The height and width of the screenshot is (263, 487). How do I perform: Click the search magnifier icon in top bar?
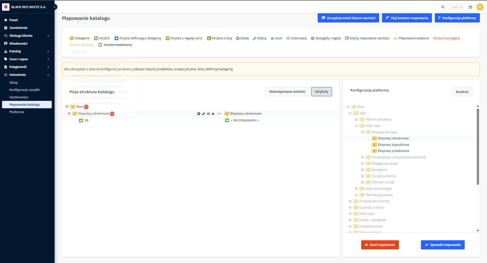(x=443, y=7)
